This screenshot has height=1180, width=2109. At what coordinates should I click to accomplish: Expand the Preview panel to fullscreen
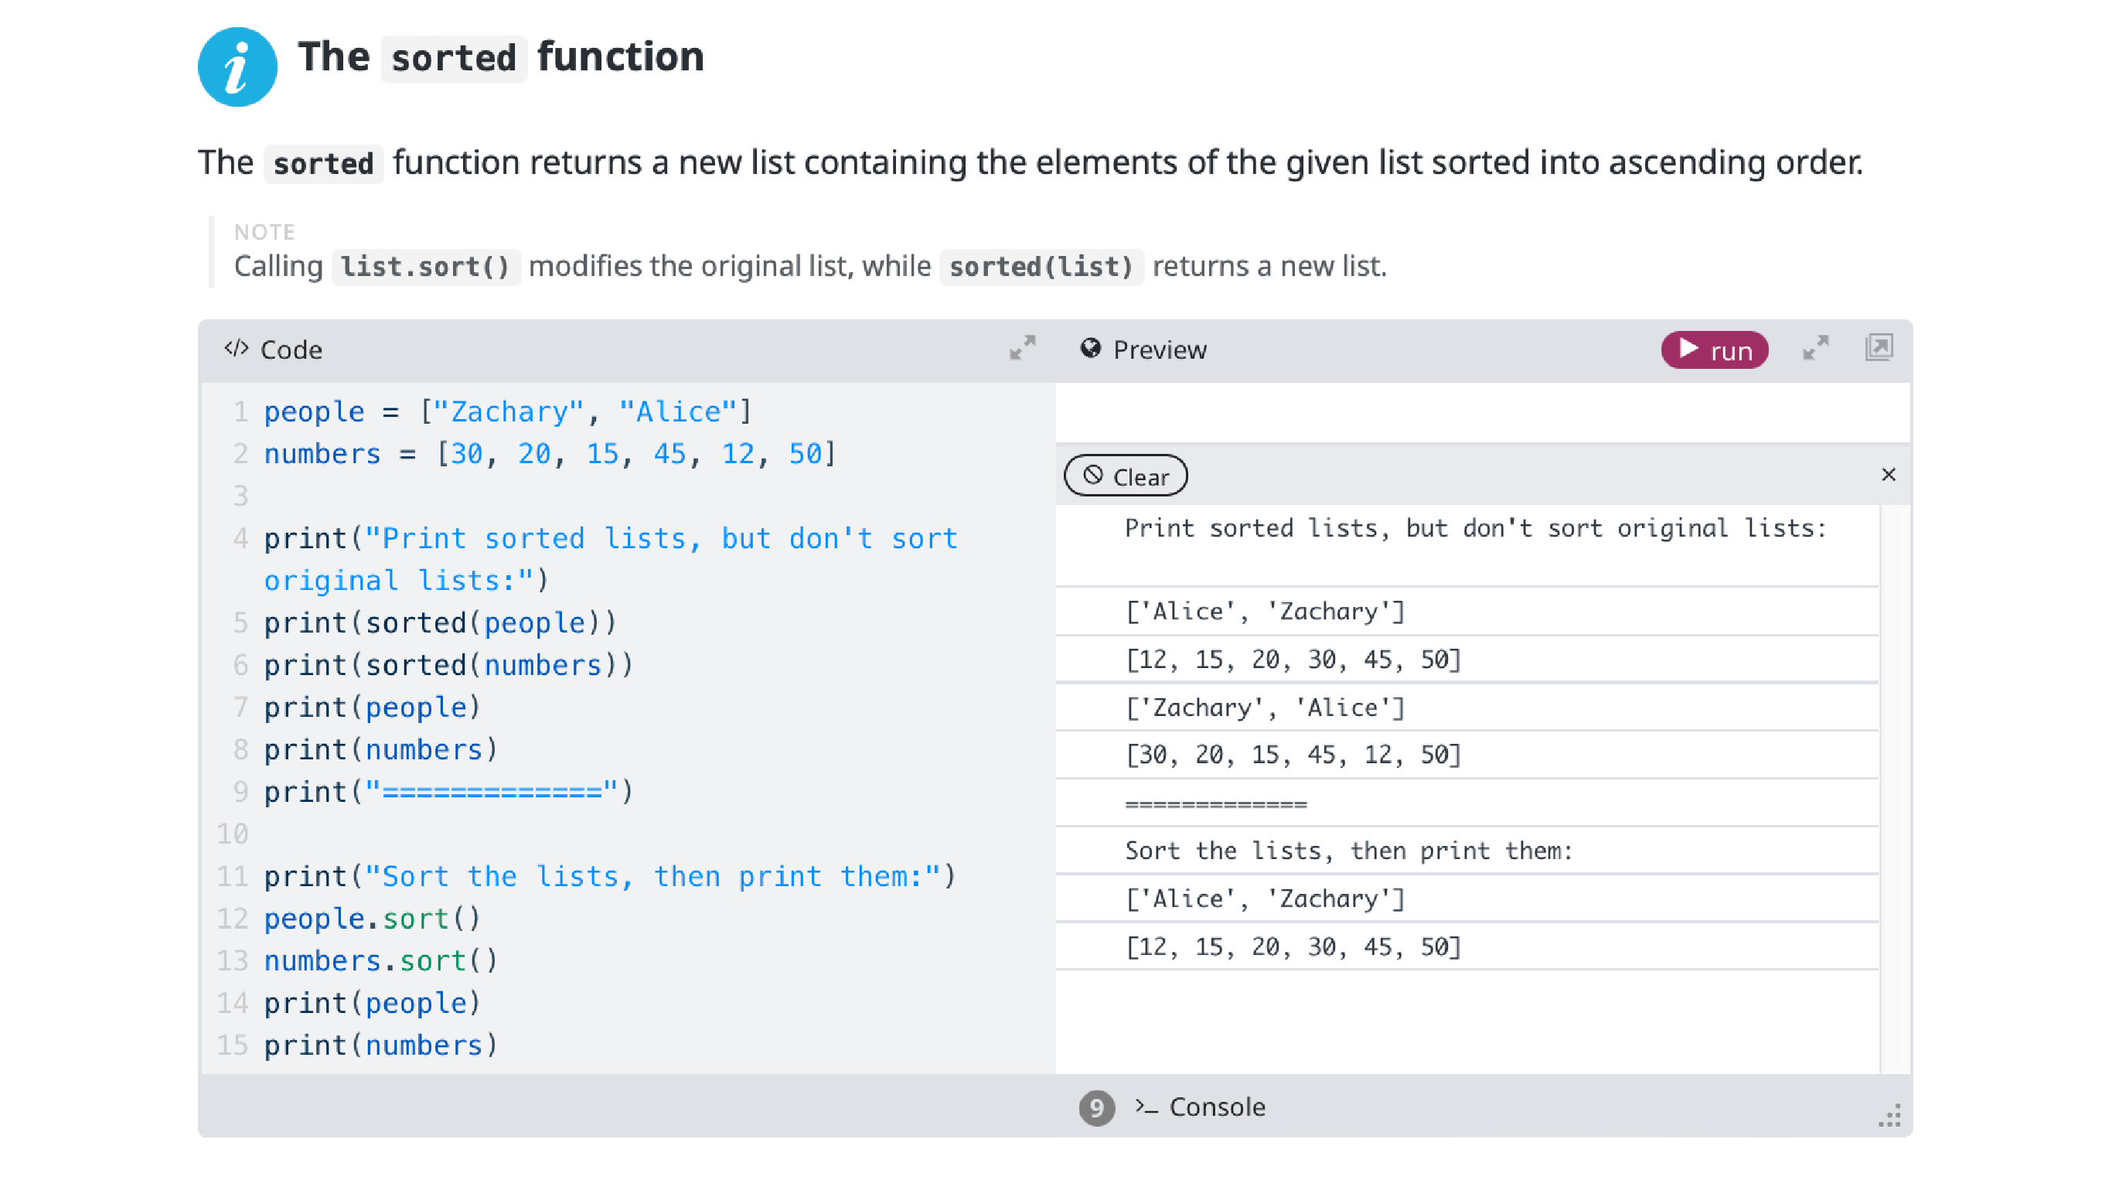(1815, 348)
